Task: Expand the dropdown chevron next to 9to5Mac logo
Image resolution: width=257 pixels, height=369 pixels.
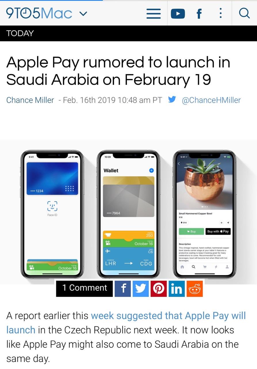Action: [x=83, y=13]
